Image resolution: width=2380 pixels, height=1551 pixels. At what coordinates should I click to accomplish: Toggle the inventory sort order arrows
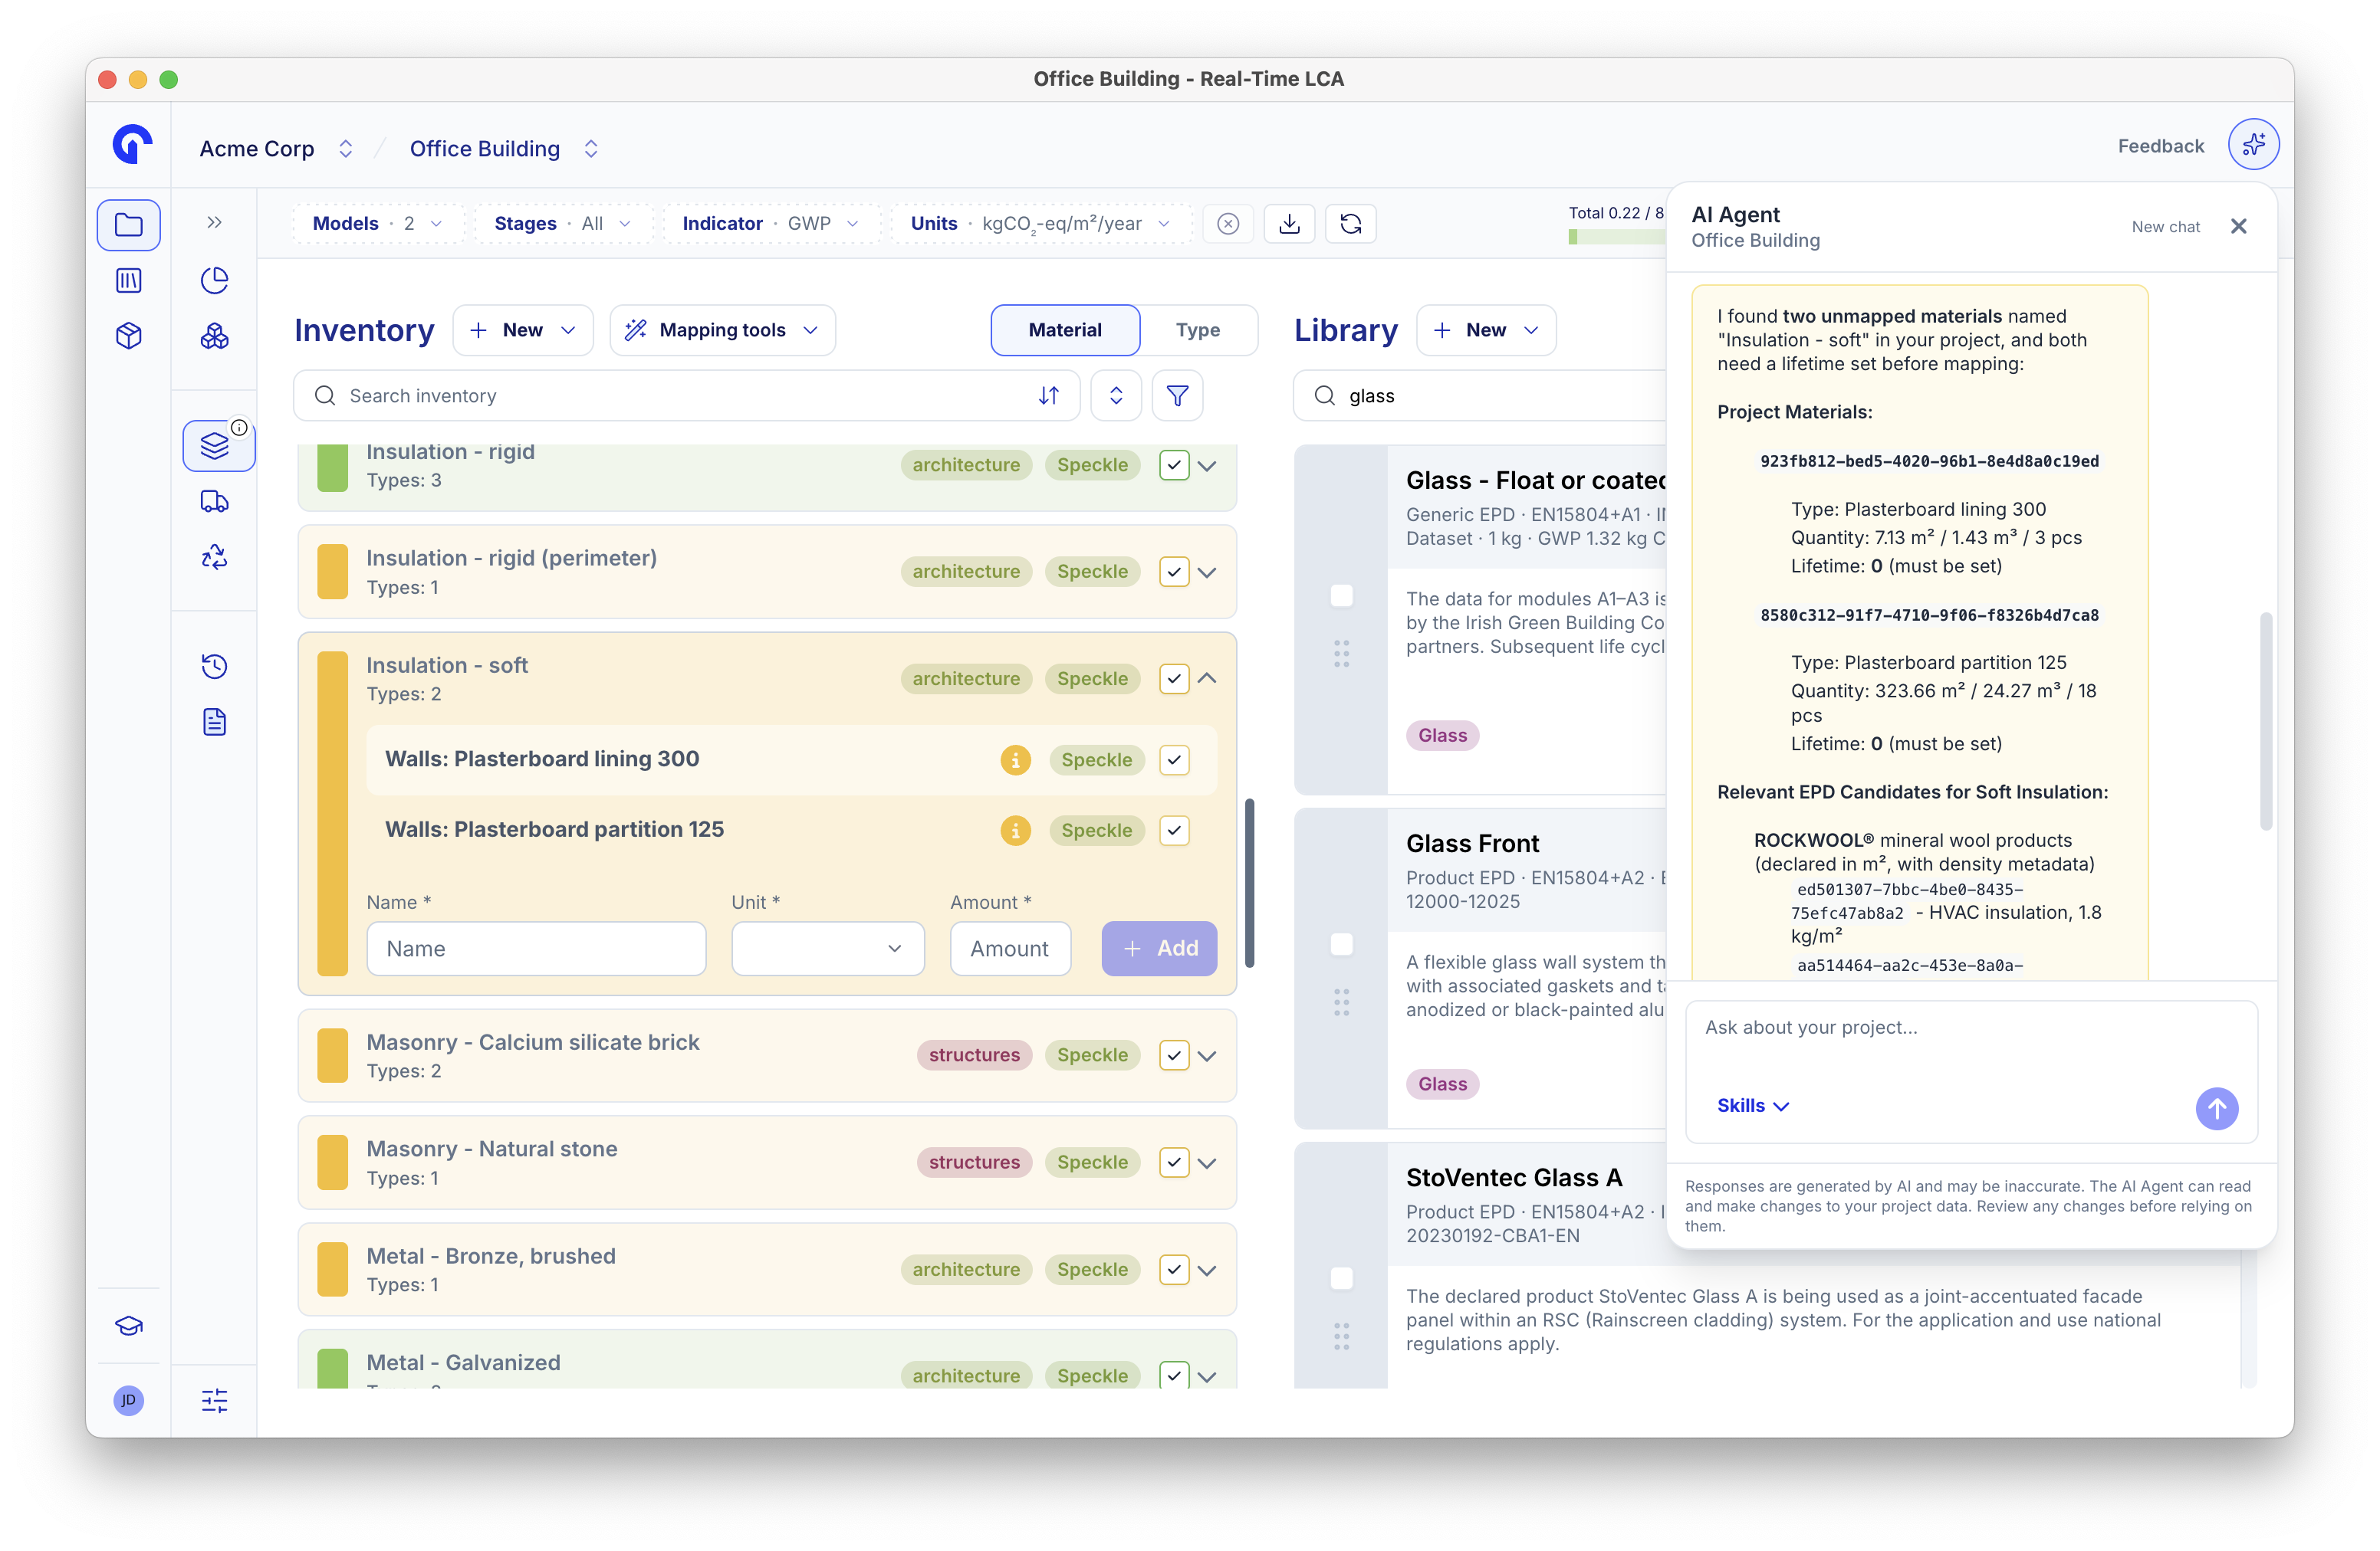coord(1048,395)
